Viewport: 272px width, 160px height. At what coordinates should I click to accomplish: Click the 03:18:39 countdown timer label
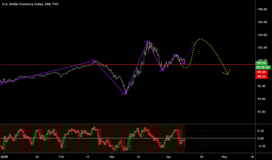[263, 67]
